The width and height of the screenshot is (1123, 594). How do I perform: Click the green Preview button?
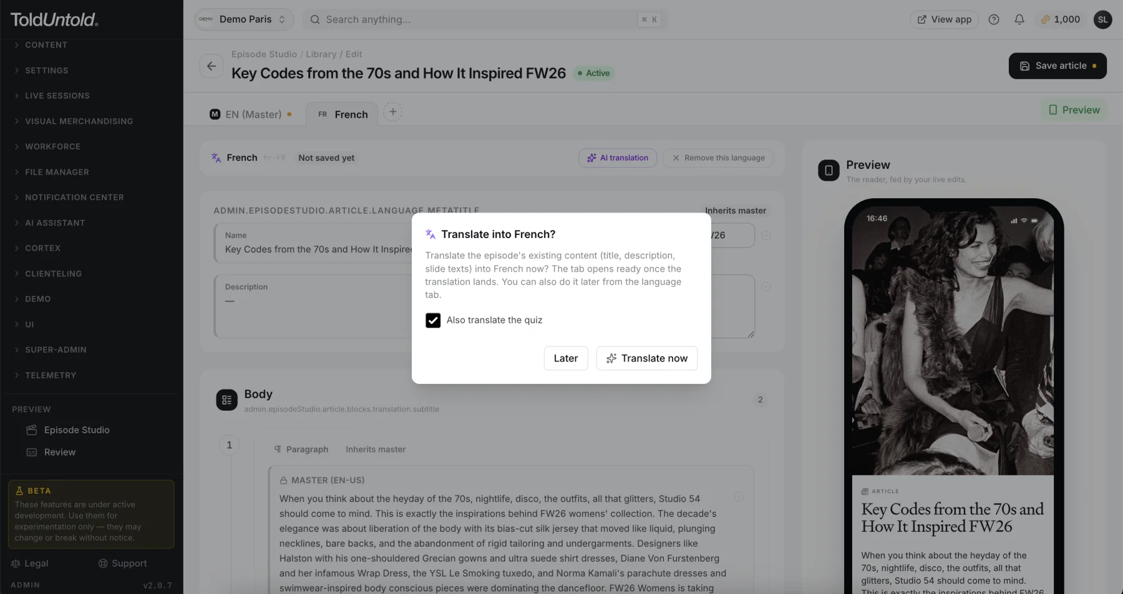pos(1074,110)
